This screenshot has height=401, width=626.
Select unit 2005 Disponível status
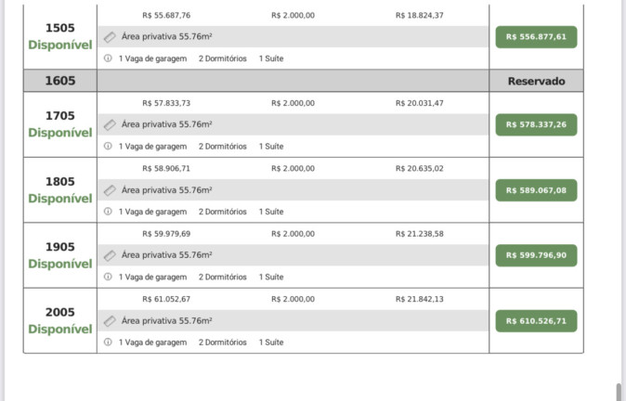(x=60, y=330)
